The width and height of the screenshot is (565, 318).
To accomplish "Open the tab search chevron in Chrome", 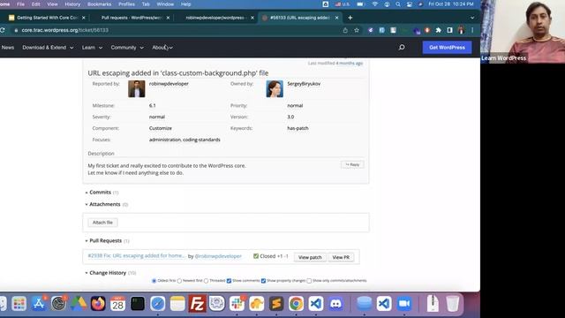I will [472, 18].
